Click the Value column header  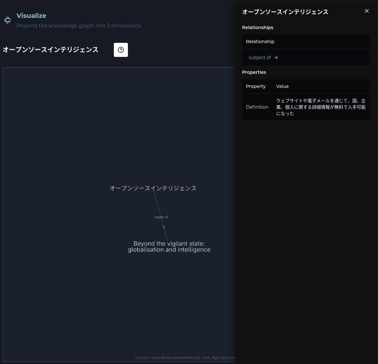(x=282, y=86)
